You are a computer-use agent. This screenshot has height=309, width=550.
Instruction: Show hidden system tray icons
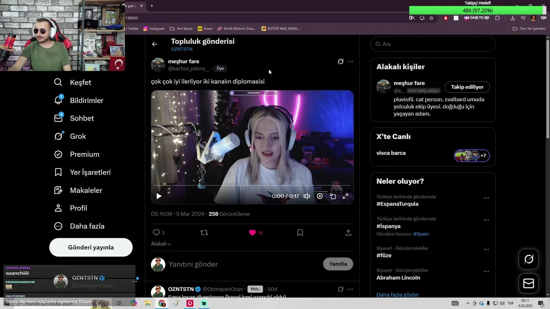467,303
